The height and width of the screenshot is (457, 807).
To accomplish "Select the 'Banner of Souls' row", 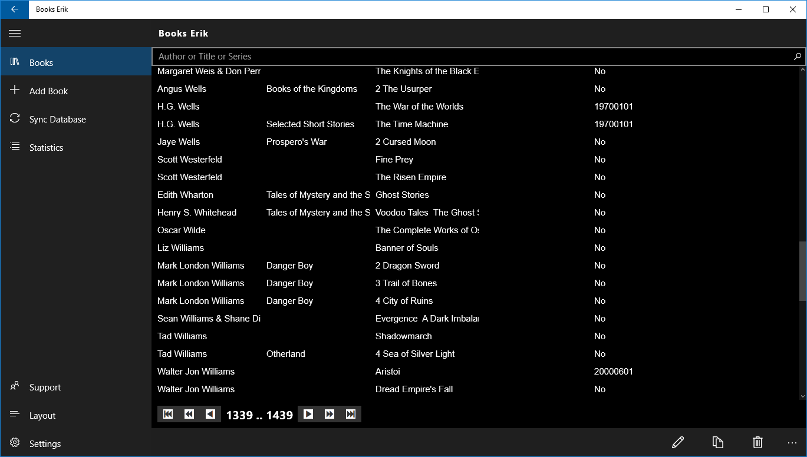I will pyautogui.click(x=475, y=248).
